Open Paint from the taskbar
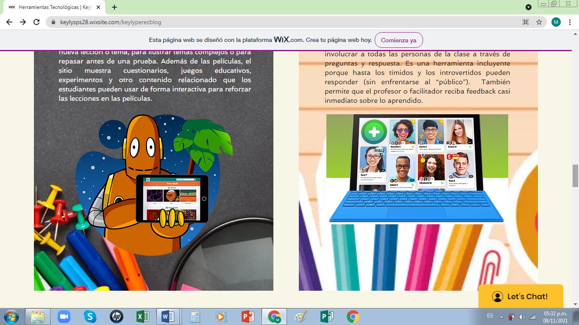The width and height of the screenshot is (579, 325). click(x=301, y=317)
